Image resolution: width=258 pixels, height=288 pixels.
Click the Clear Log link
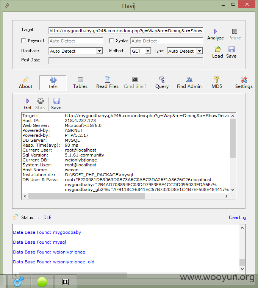[237, 218]
